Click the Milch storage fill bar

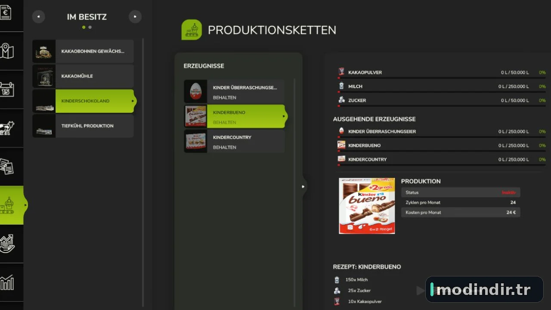pos(442,92)
